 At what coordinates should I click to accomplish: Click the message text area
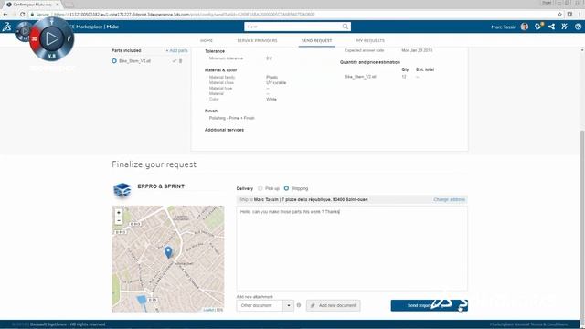(x=352, y=249)
